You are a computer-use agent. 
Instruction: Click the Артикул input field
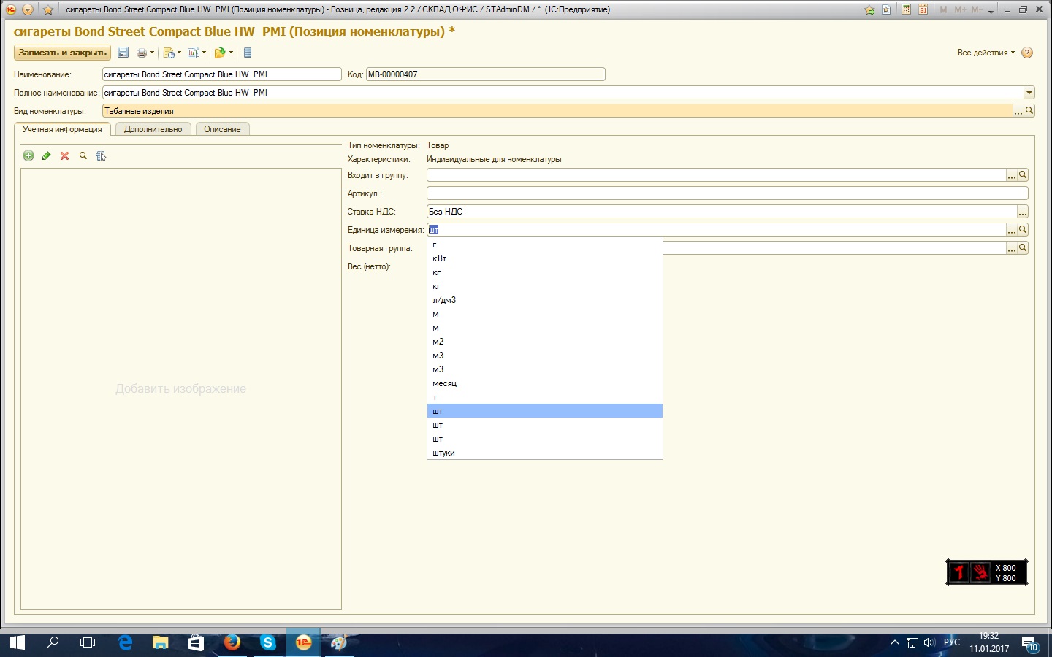pos(727,193)
